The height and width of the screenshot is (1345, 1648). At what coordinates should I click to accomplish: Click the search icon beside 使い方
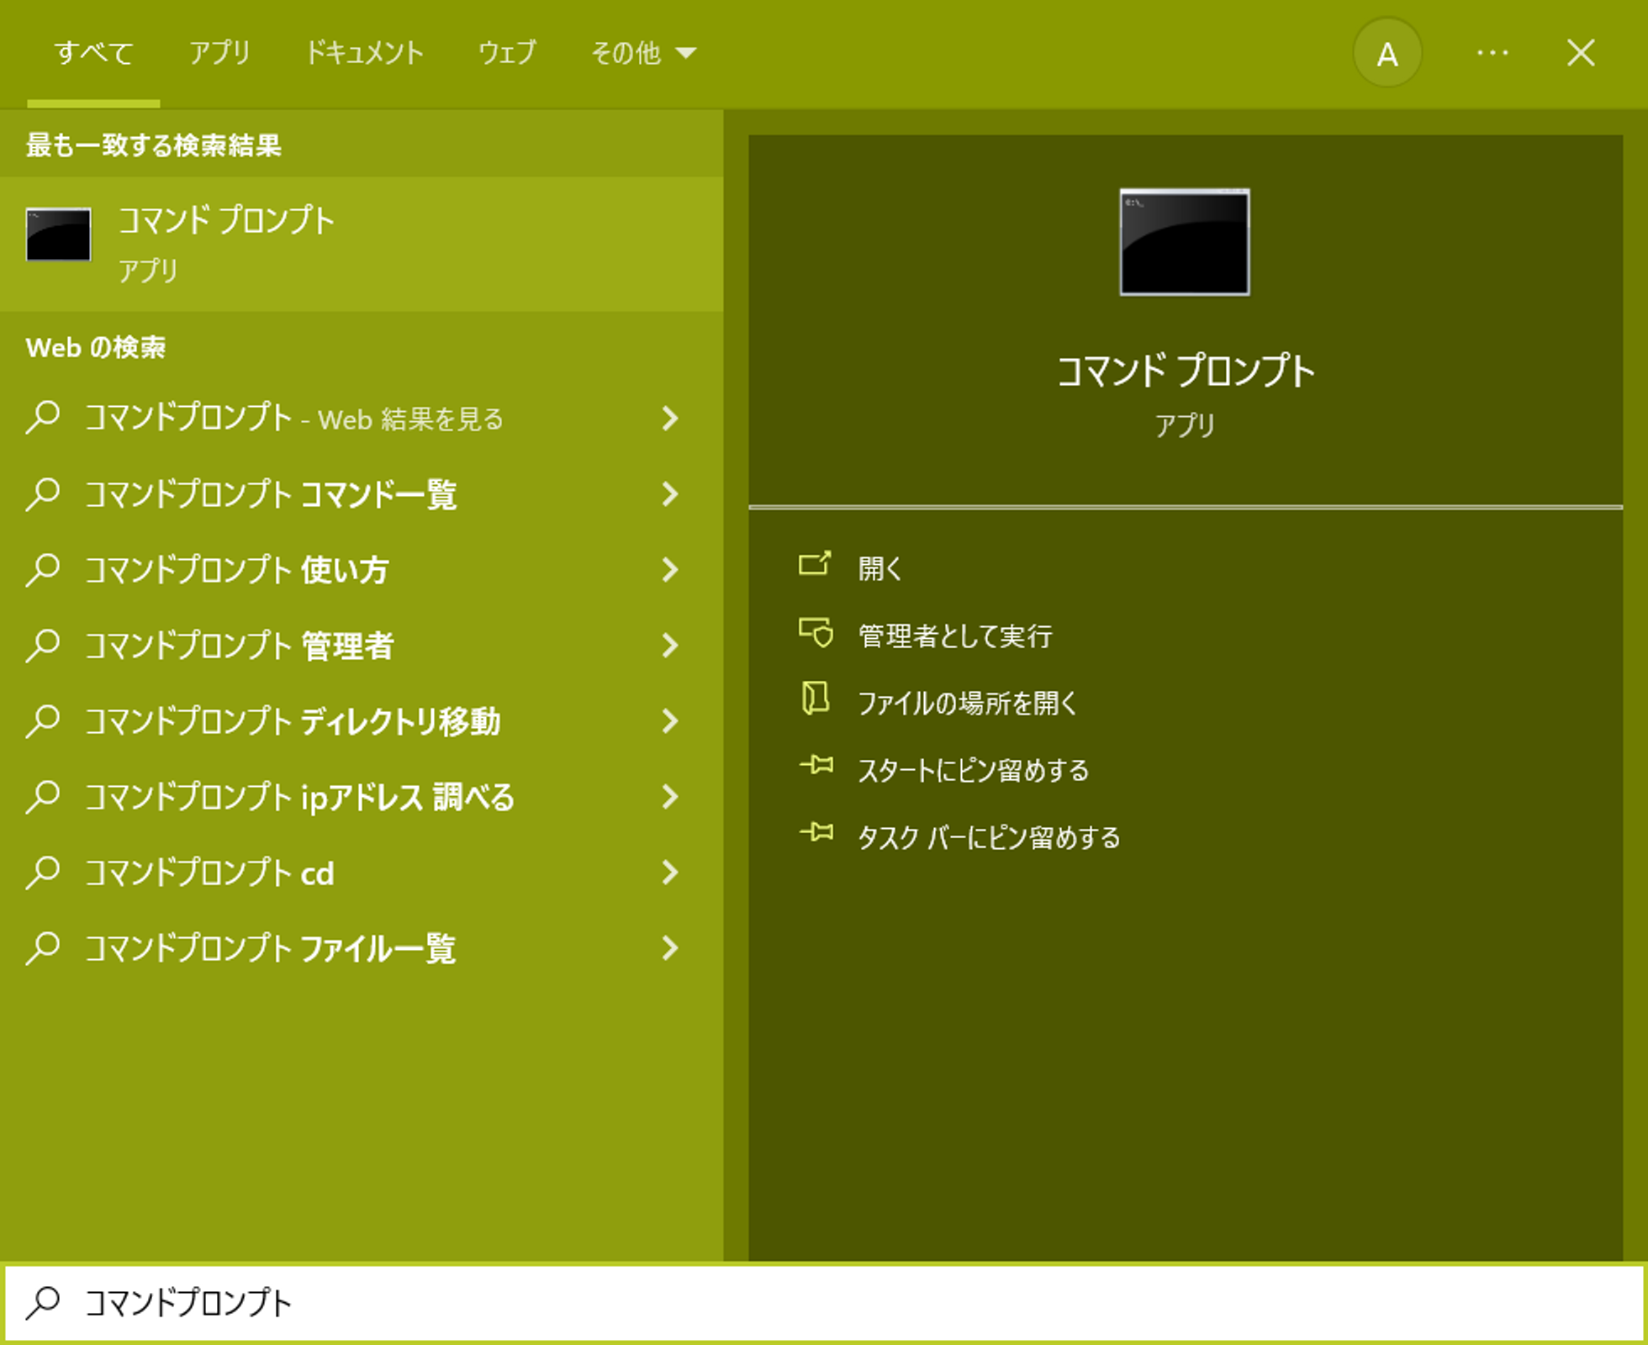[42, 569]
